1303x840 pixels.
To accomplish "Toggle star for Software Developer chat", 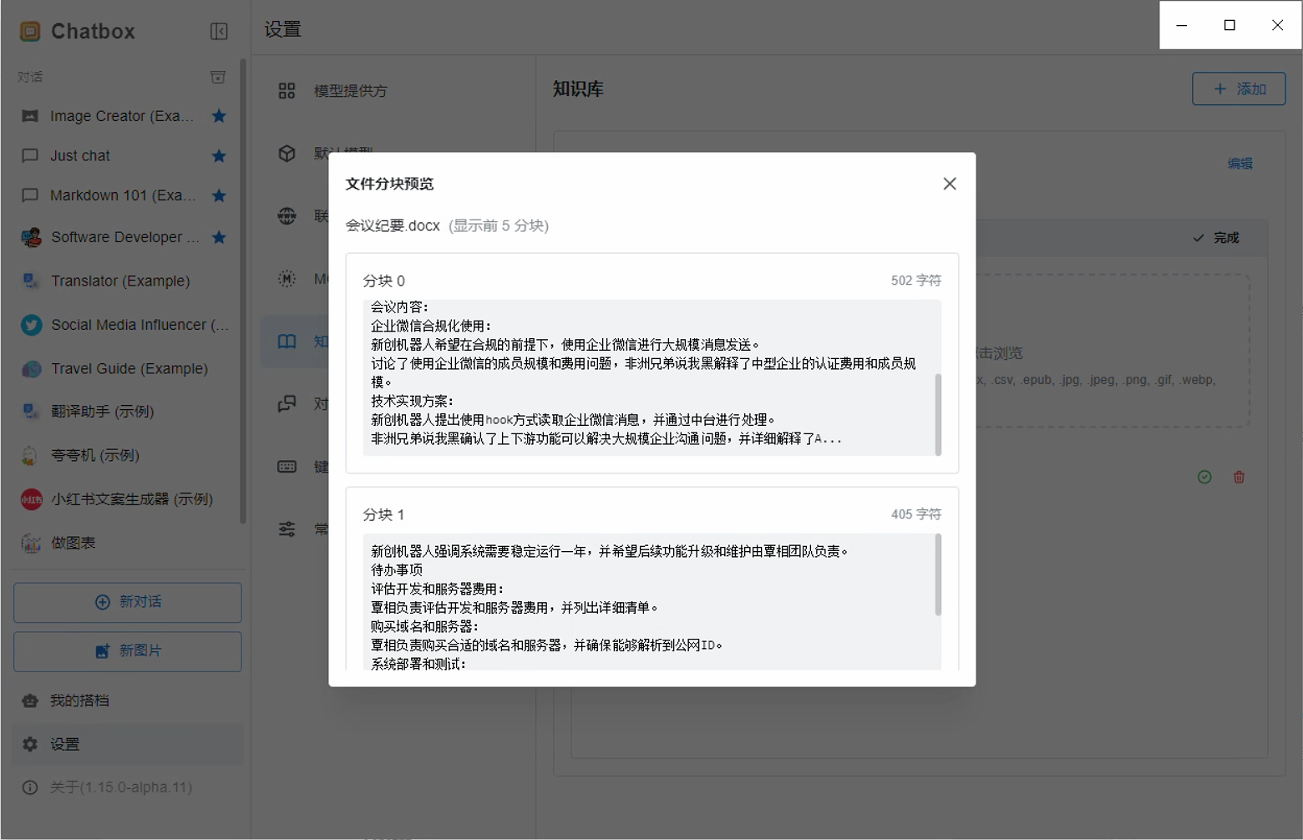I will point(219,237).
